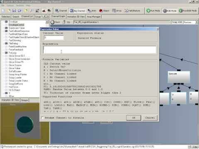Switch to Run/Edit Mode
Viewport: 199px width, 149px height.
pos(188,11)
